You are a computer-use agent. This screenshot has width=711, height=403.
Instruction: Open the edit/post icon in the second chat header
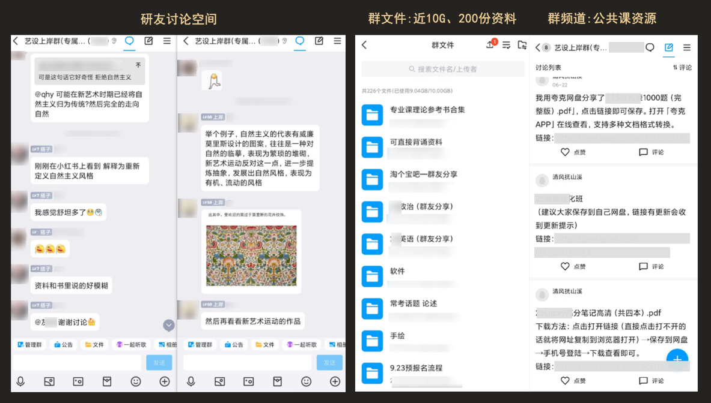click(x=319, y=41)
